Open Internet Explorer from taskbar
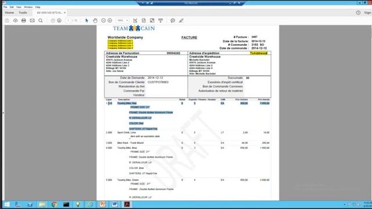Screen dimensions: 372x209 pos(90,204)
